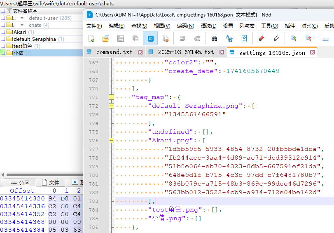Click line number 783 in the gutter
The width and height of the screenshot is (334, 233).
93,201
